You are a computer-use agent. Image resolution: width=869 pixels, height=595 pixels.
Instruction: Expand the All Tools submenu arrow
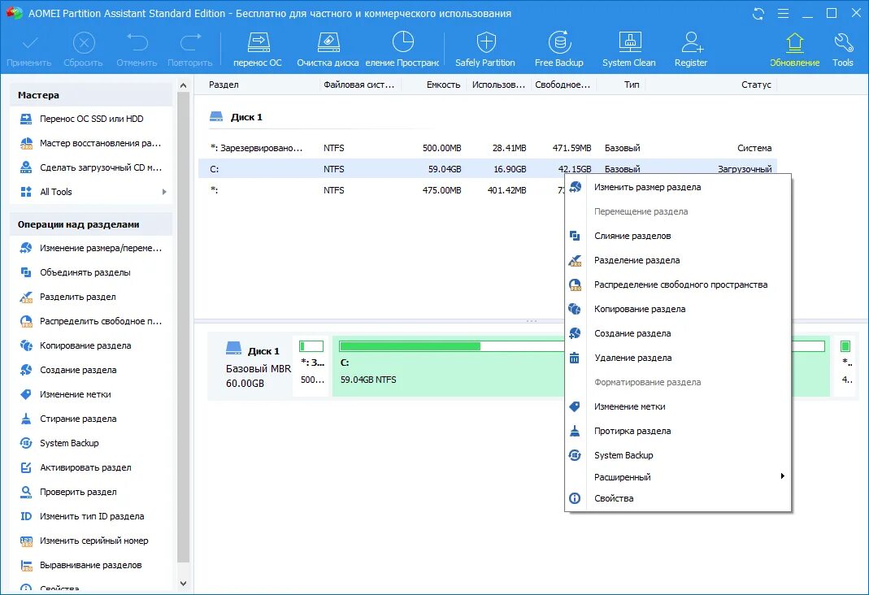pyautogui.click(x=164, y=192)
